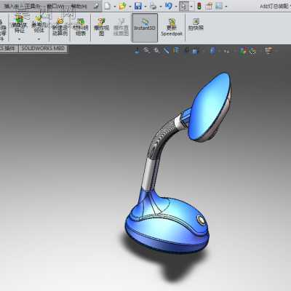
Task: Click colored sphere Edit Appearance icon
Action: [242, 51]
